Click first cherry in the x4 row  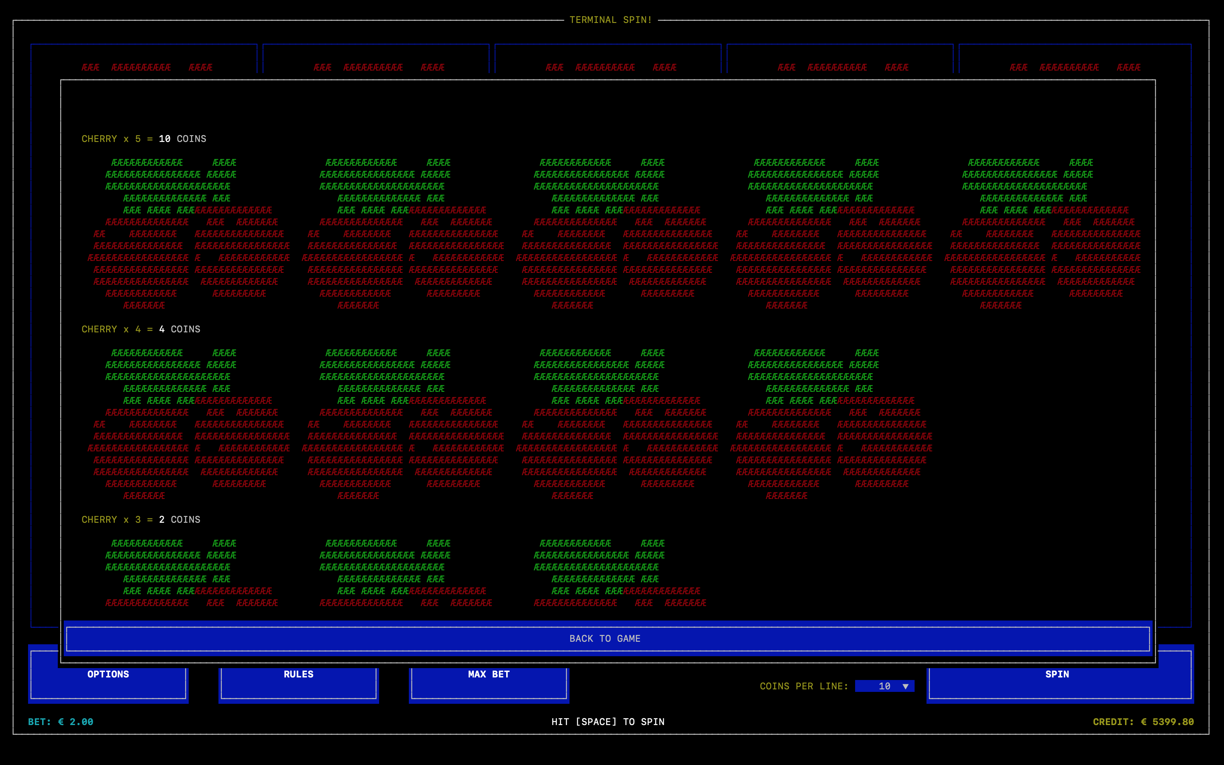coord(189,424)
